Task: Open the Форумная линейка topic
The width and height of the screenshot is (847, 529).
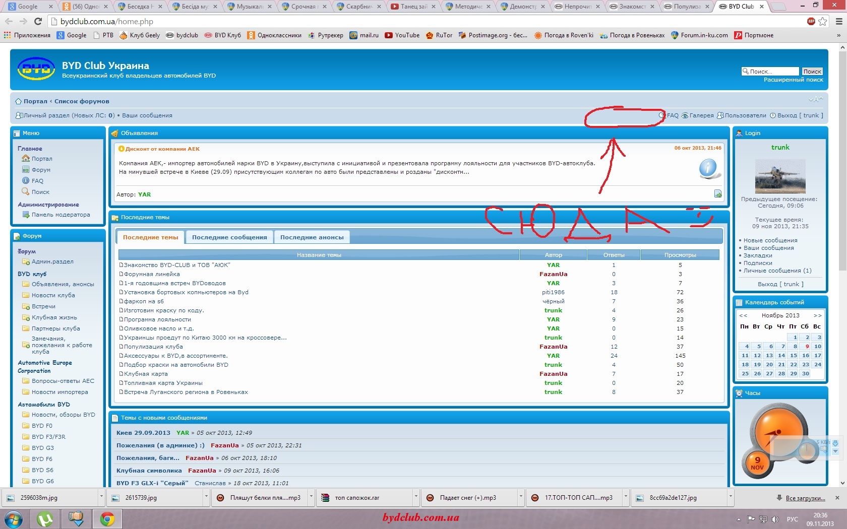Action: [x=152, y=274]
